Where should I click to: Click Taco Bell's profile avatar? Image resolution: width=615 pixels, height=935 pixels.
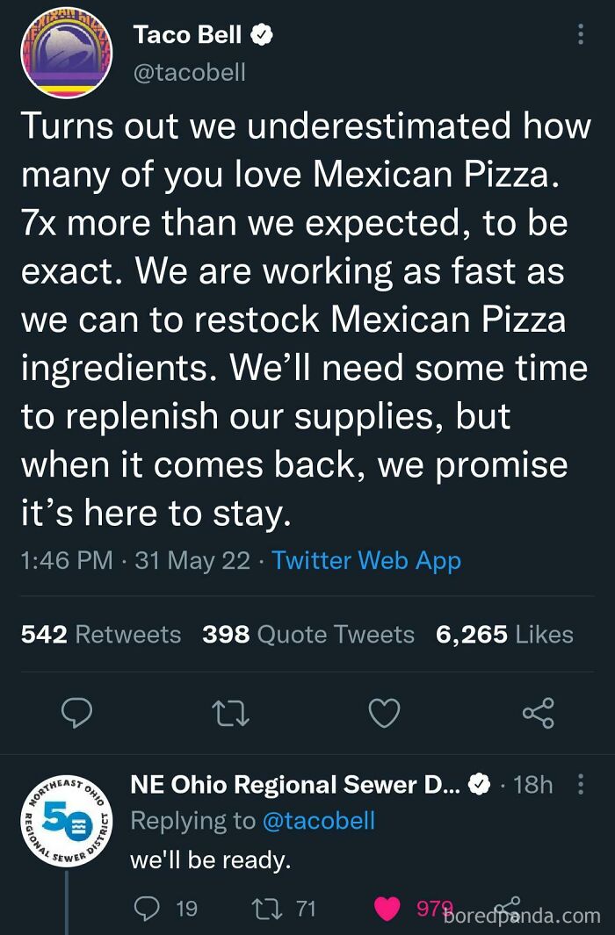[67, 53]
